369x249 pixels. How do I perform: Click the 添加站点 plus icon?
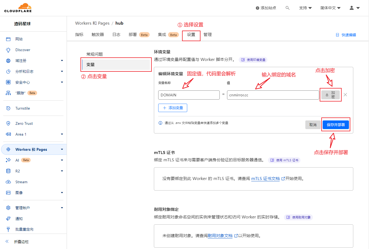pyautogui.click(x=257, y=8)
